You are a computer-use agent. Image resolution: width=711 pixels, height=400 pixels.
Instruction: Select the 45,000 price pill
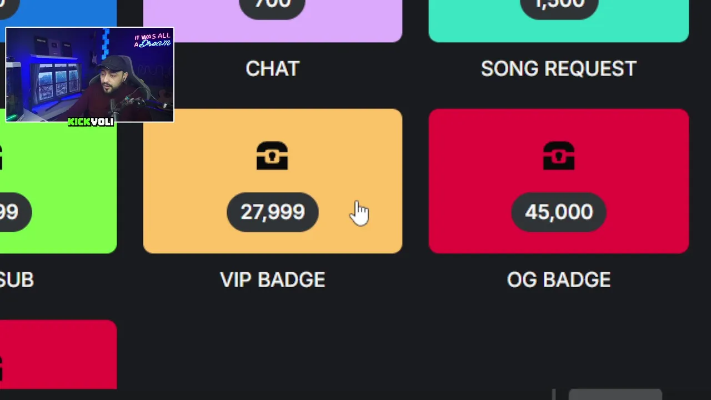(x=558, y=212)
